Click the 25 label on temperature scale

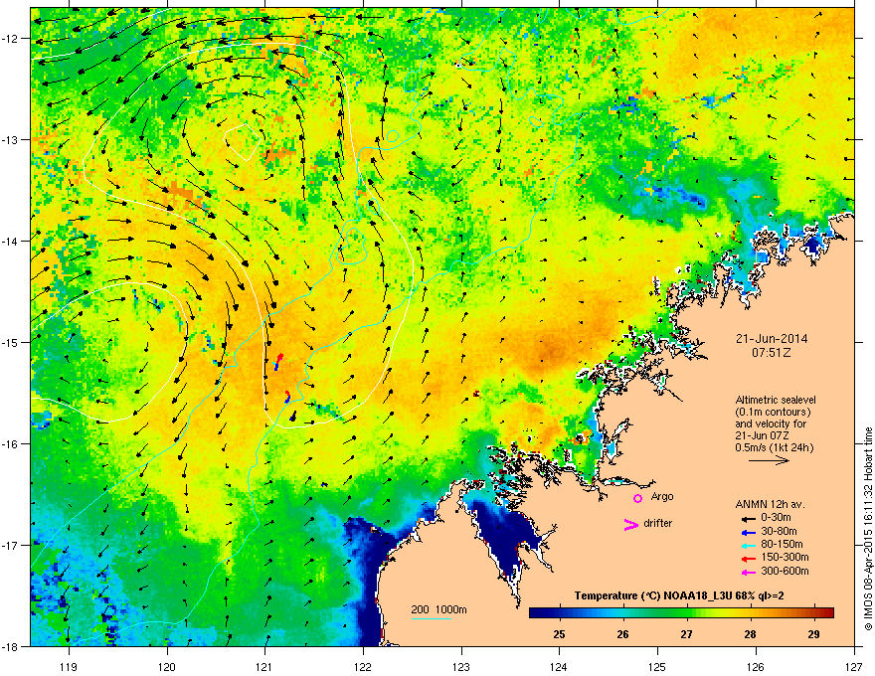[x=559, y=634]
